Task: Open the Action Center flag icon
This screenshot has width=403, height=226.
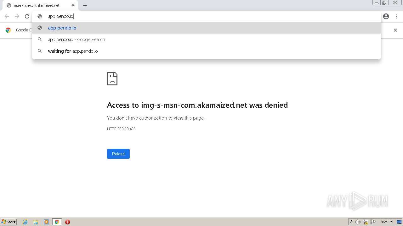Action: (373, 222)
